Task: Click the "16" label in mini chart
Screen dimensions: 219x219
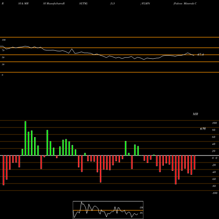Action: tap(141, 213)
